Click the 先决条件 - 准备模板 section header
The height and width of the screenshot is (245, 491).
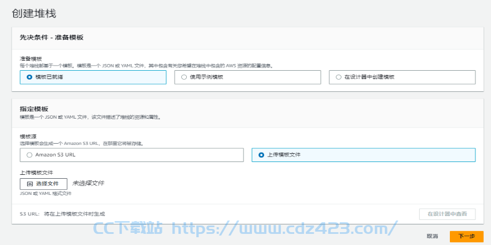coord(51,38)
